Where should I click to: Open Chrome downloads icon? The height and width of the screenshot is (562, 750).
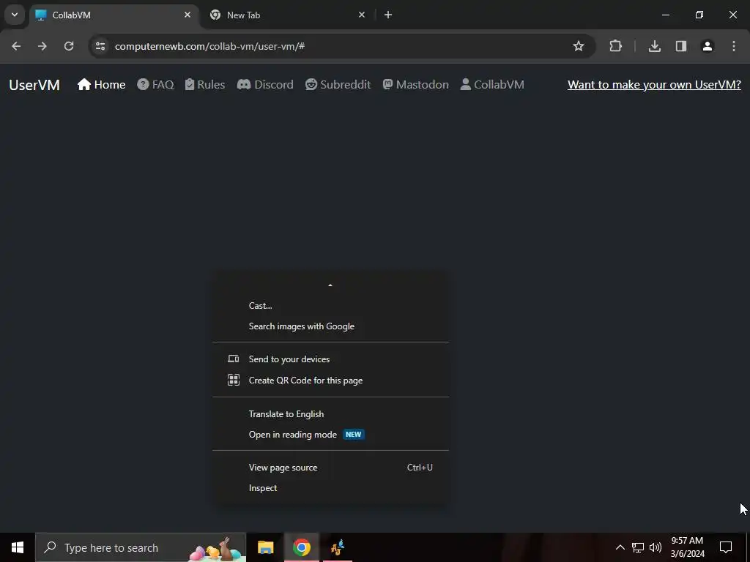[654, 46]
